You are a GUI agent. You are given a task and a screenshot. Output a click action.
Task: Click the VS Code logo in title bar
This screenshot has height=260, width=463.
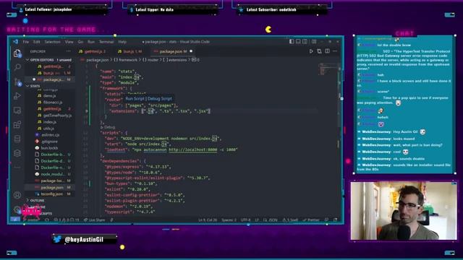15,42
